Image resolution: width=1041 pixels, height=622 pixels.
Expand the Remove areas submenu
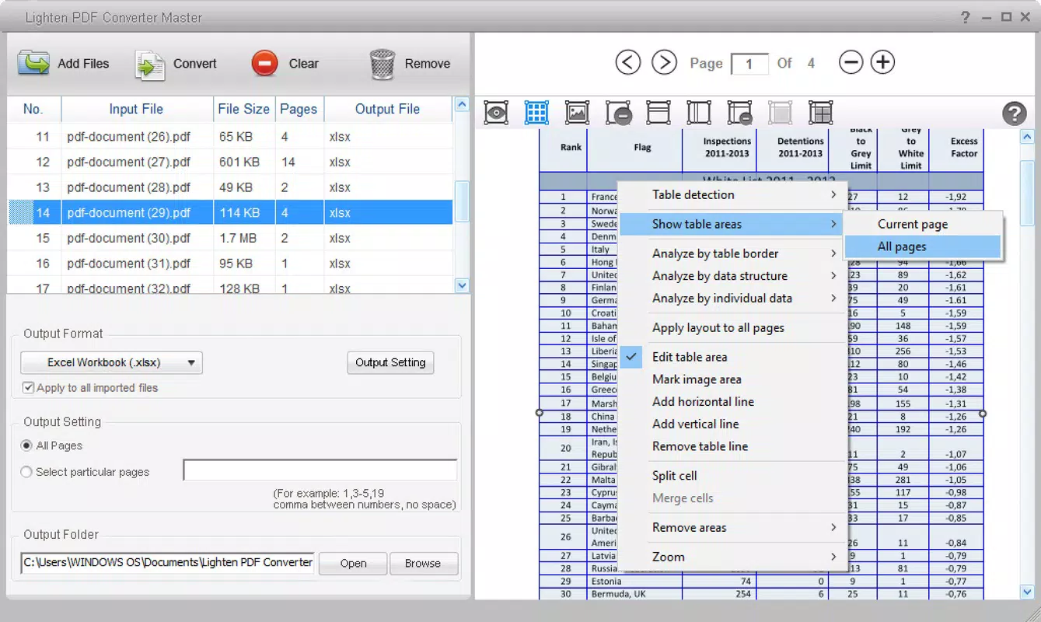tap(732, 527)
